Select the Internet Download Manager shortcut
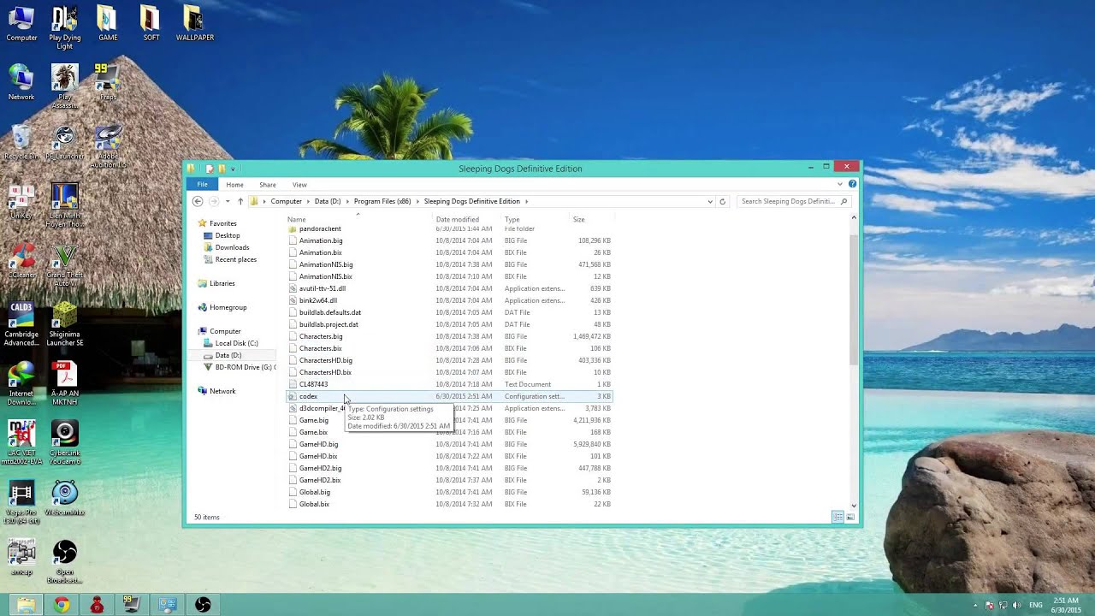1095x616 pixels. (21, 384)
